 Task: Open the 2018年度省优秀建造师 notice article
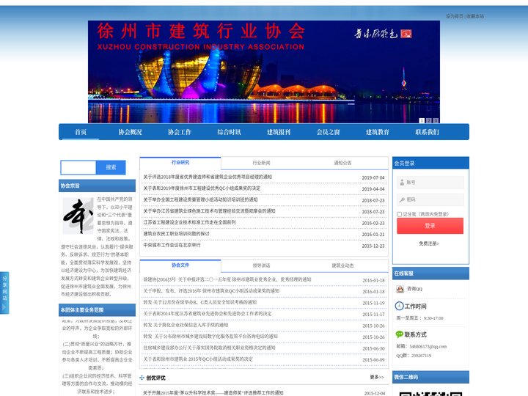point(208,177)
